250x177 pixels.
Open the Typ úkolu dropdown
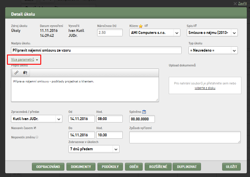click(213, 50)
